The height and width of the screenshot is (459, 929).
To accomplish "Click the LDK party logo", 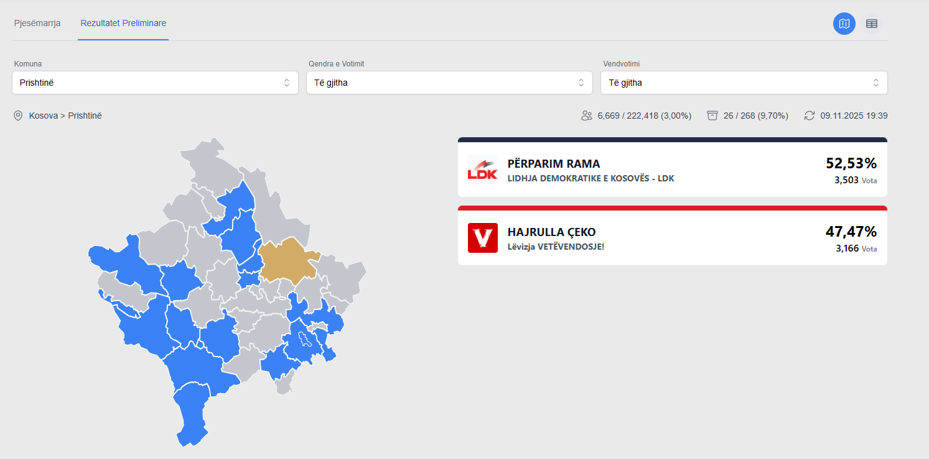I will coord(483,170).
